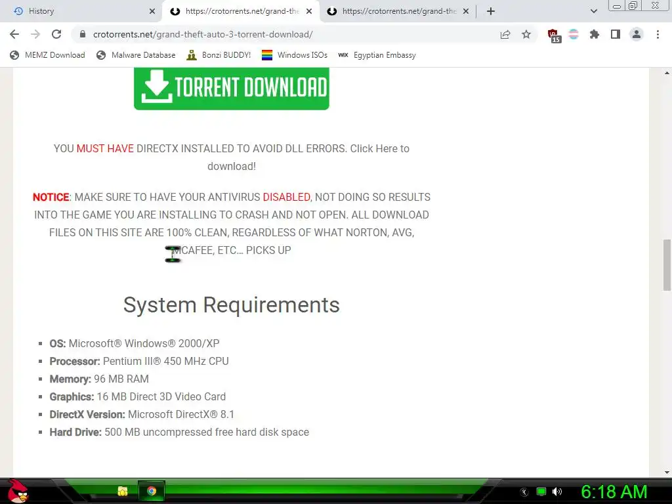Go back to the previous page
Screen dimensions: 672x504
[14, 34]
